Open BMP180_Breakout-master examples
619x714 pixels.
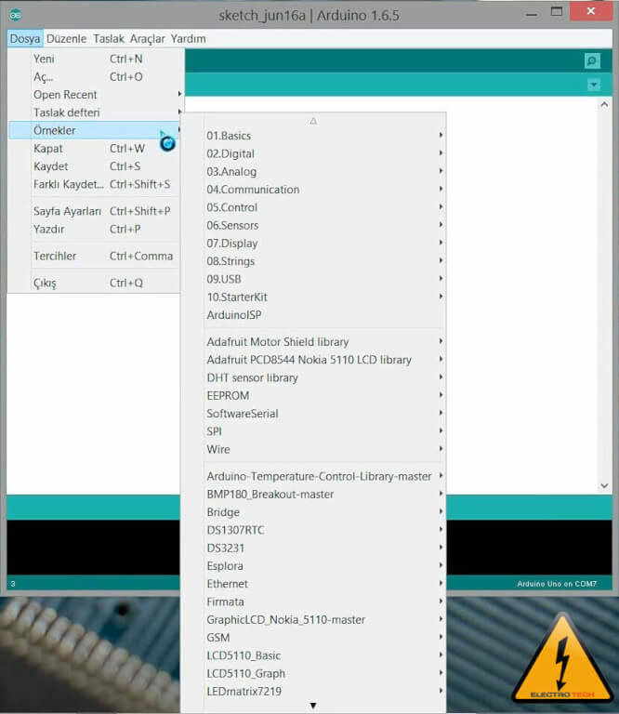click(x=313, y=494)
